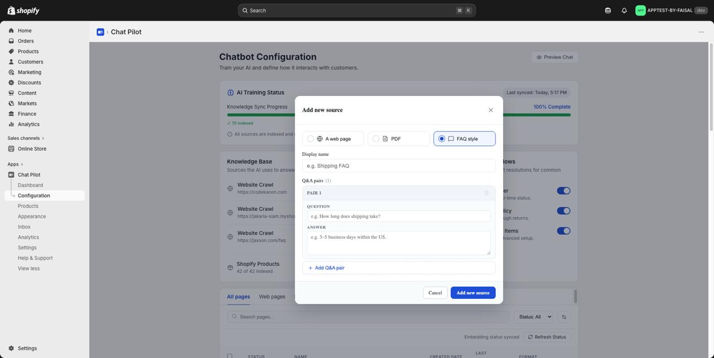Toggle the first workflow switch

[563, 191]
